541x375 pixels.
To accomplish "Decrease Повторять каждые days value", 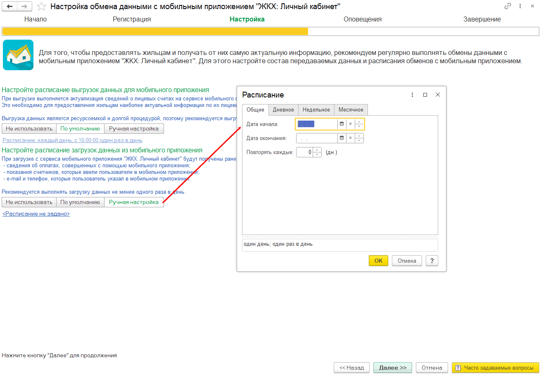I will point(317,154).
